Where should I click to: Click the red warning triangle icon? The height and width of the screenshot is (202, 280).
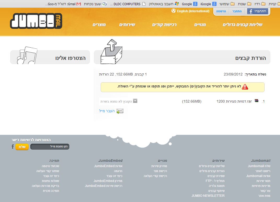coord(245,87)
